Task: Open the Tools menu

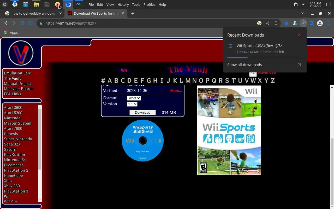Action: click(136, 4)
